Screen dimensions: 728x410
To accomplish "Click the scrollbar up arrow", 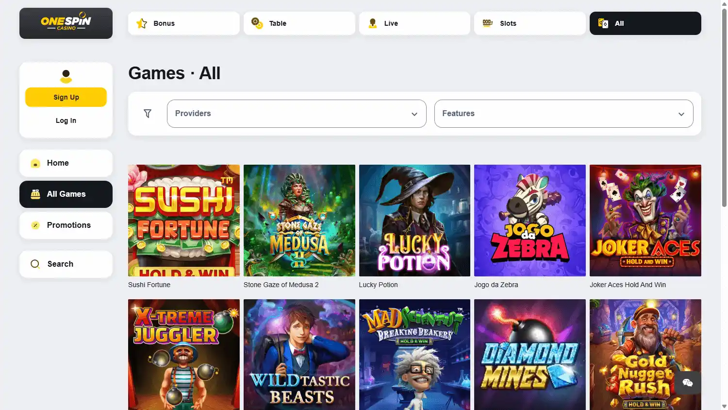I will coord(724,3).
